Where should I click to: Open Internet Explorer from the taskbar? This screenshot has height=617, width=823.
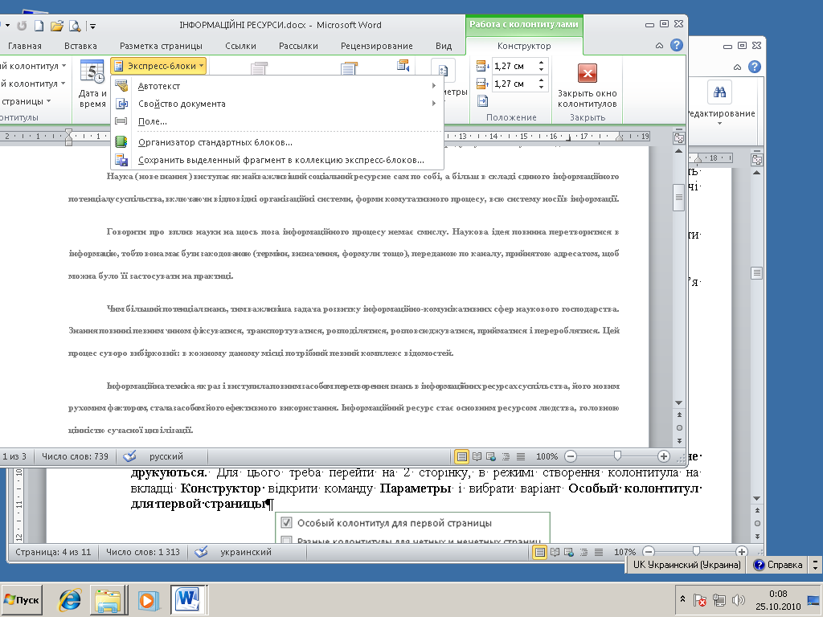(x=70, y=599)
